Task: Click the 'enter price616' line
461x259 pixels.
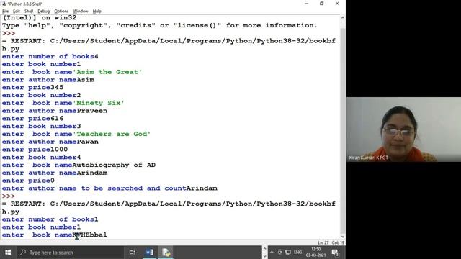Action: [32, 119]
